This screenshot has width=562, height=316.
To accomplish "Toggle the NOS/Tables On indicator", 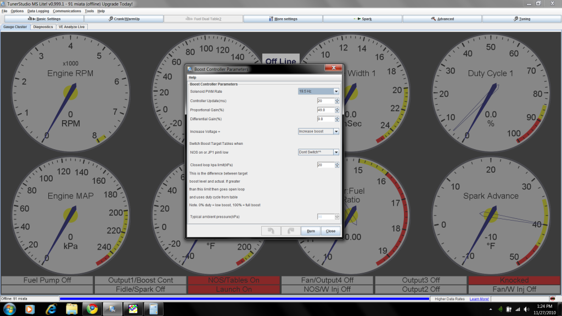I will 233,280.
